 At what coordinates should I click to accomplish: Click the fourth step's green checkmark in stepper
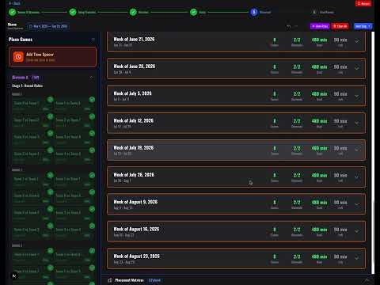[194, 12]
